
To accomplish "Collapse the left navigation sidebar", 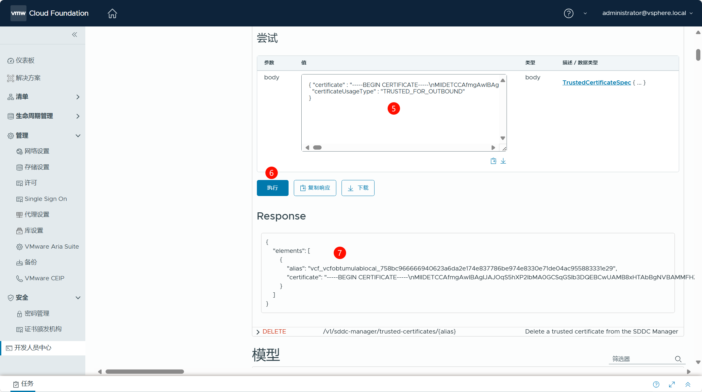I will [75, 35].
